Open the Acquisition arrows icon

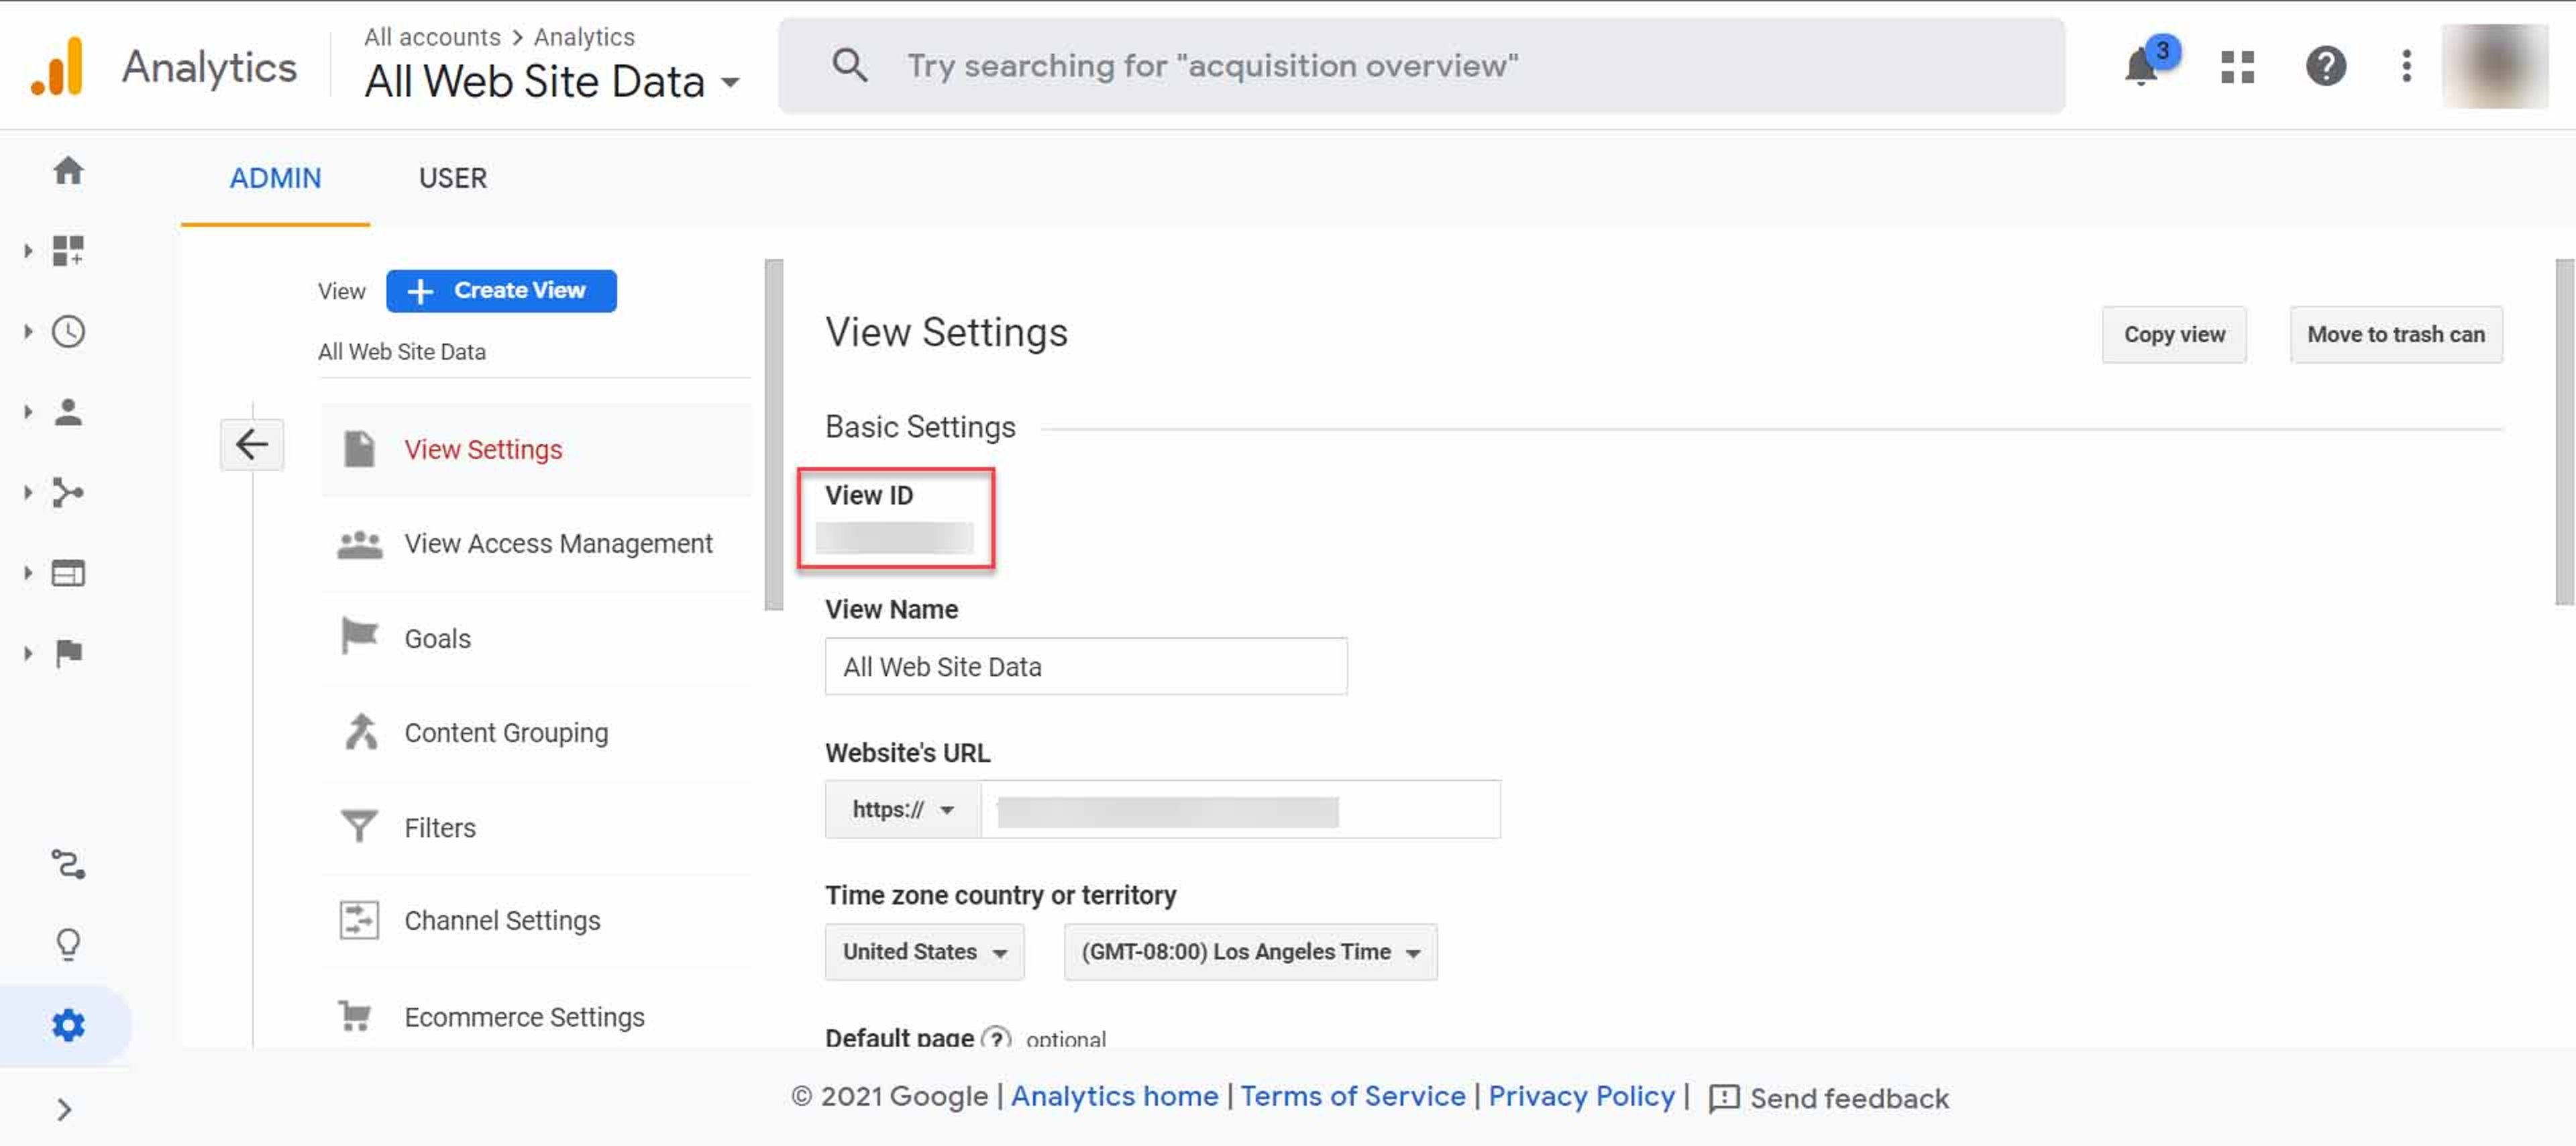(x=68, y=493)
